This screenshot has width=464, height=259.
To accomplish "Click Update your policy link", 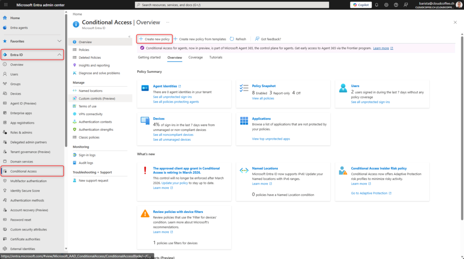I will point(174,183).
